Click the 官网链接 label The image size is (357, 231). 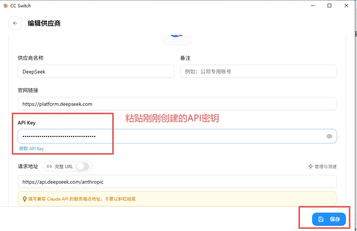tap(28, 90)
